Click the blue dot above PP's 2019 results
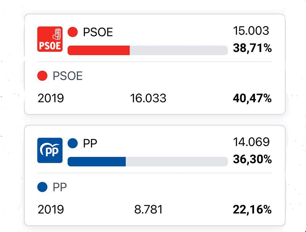 tap(42, 187)
